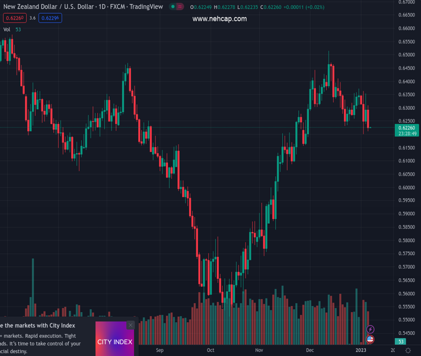Viewport: 421px width, 356px height.
Task: Click the red approximately-equal icon in header
Action: (180, 7)
